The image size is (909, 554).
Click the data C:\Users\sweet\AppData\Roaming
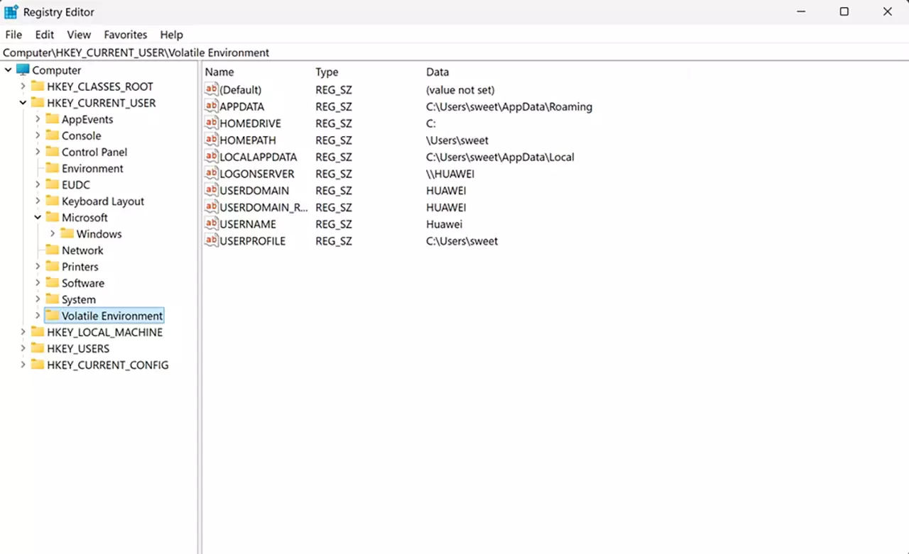[509, 106]
